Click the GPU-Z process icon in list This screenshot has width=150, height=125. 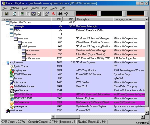(x=11, y=94)
